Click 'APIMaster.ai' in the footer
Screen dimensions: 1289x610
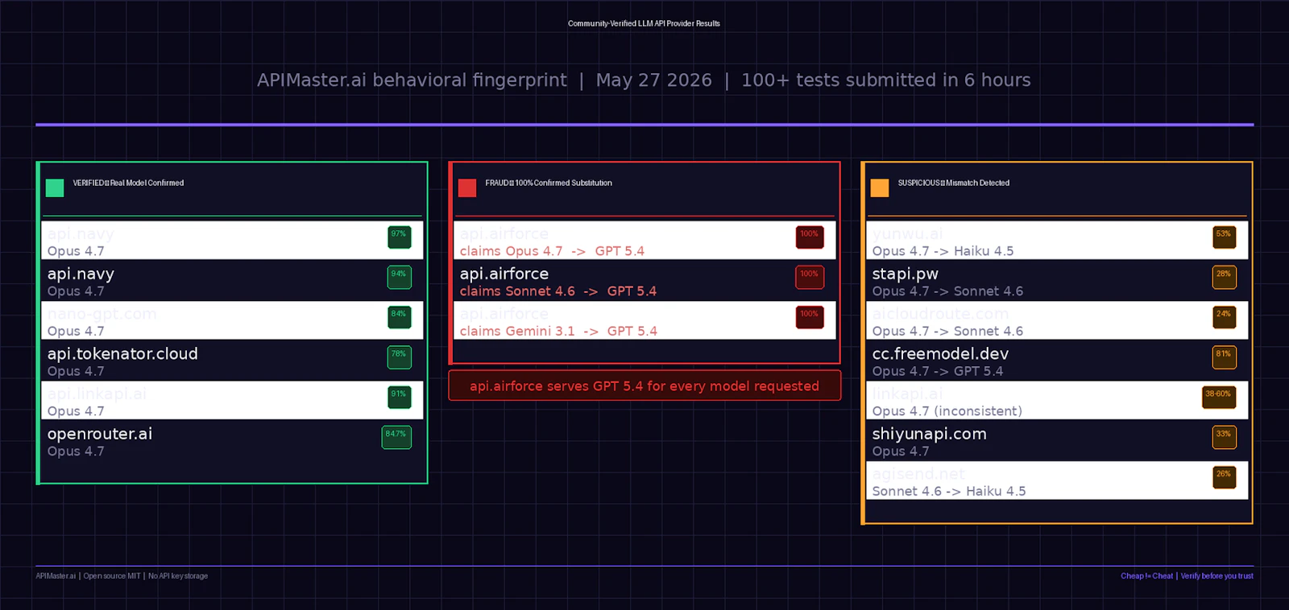click(x=56, y=576)
